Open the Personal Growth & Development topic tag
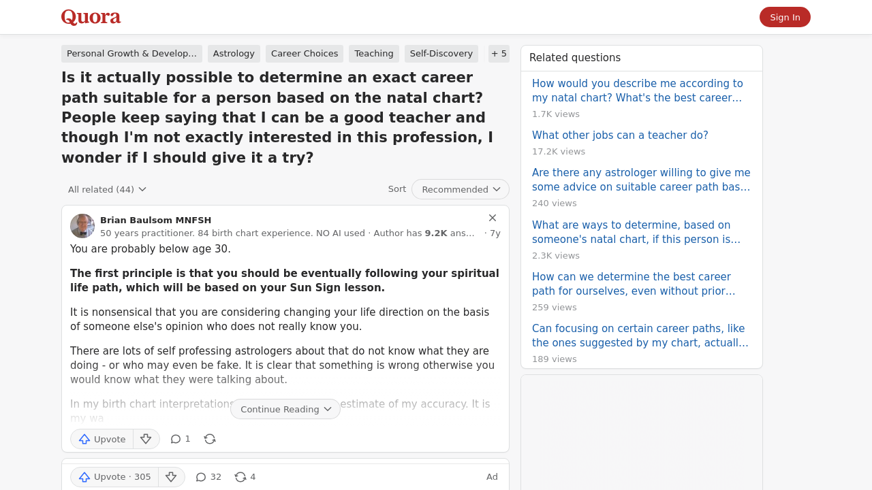This screenshot has height=490, width=872. coord(132,54)
